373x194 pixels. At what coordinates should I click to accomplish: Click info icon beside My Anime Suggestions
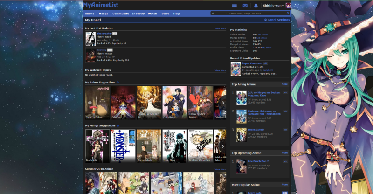117,83
